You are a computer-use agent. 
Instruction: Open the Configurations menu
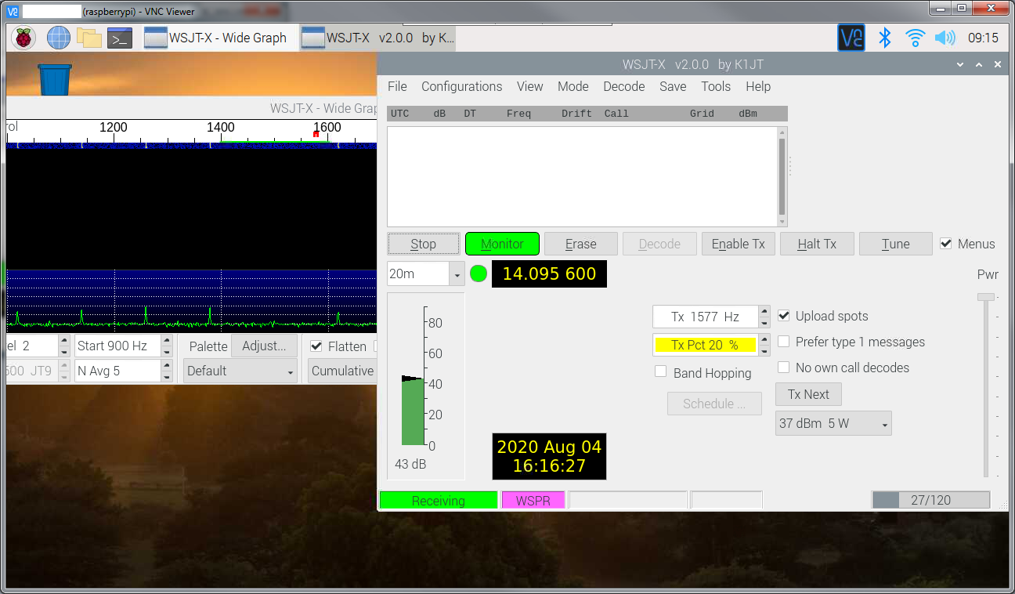coord(462,86)
